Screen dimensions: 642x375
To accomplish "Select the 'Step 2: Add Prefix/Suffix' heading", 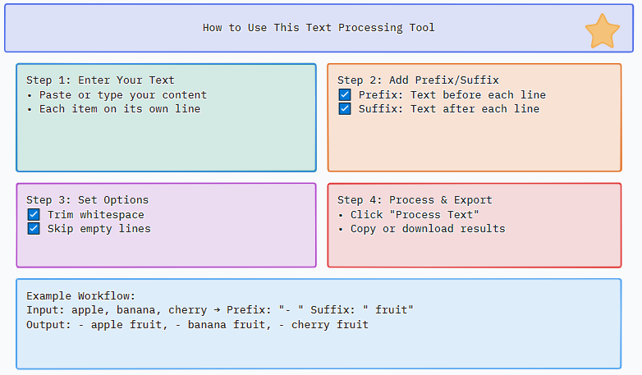I will coord(418,80).
